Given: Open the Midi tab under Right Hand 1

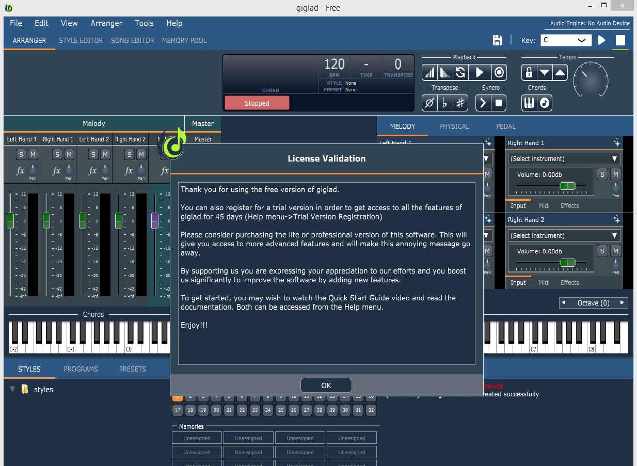Looking at the screenshot, I should click(544, 206).
